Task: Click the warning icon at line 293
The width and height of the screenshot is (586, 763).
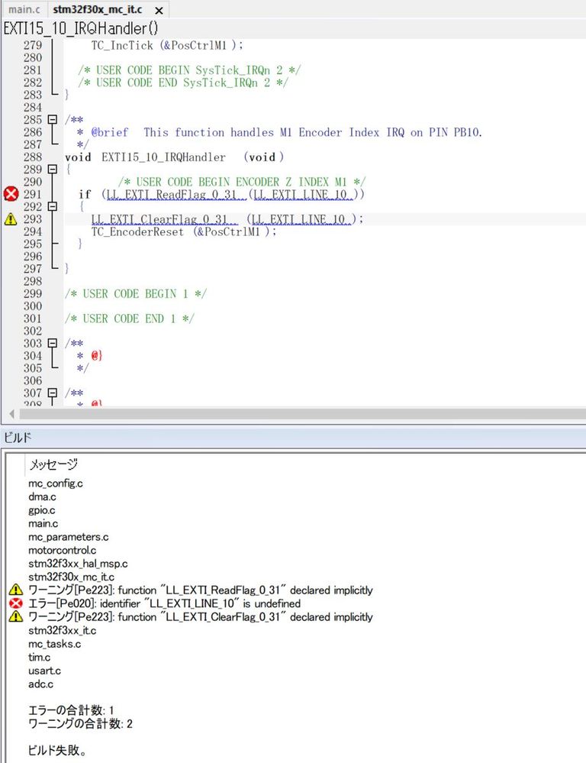Action: (11, 219)
